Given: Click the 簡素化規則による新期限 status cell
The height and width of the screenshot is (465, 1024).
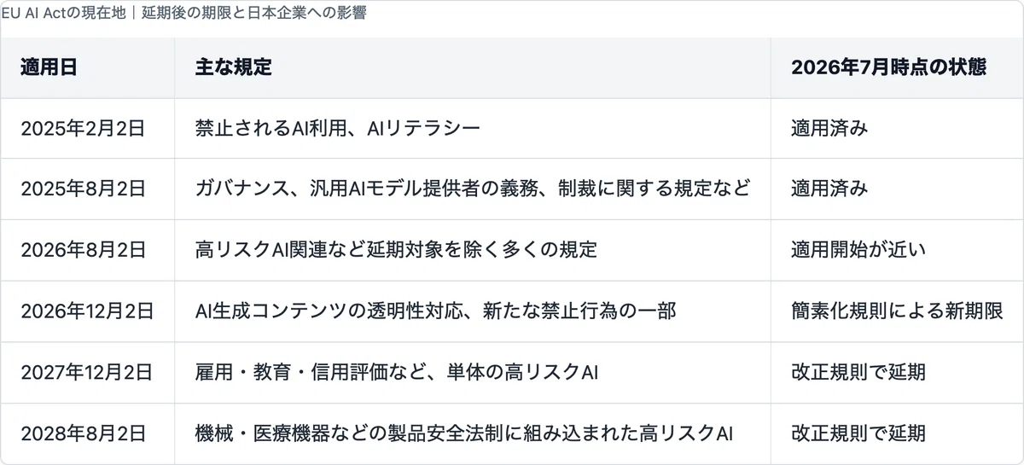Looking at the screenshot, I should tap(896, 311).
